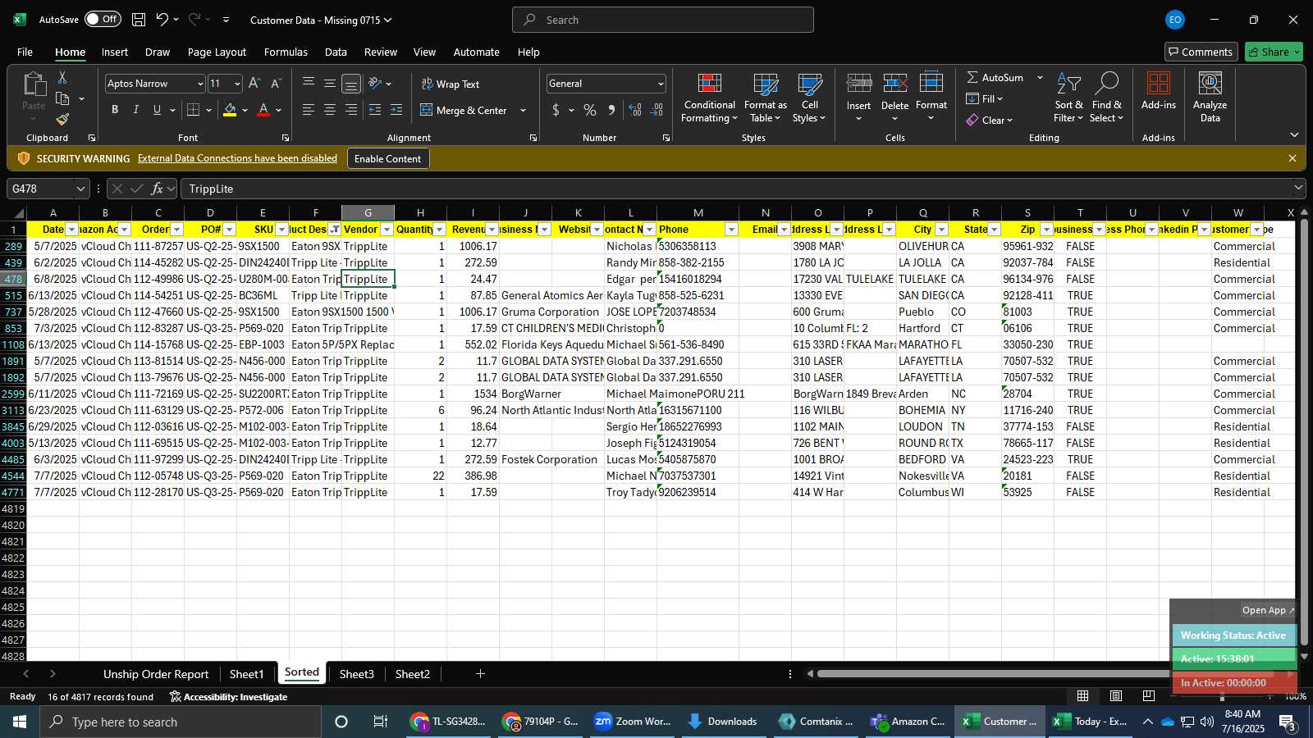Click the Percent Style icon
Viewport: 1313px width, 738px height.
click(x=590, y=110)
